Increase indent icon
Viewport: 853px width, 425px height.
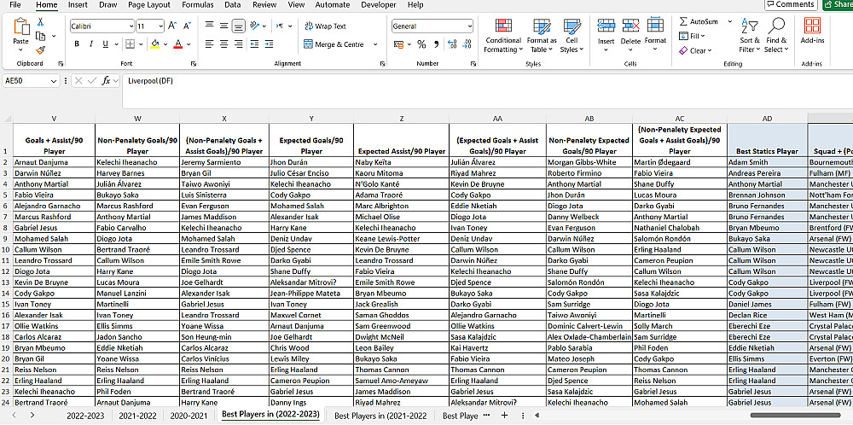point(270,44)
